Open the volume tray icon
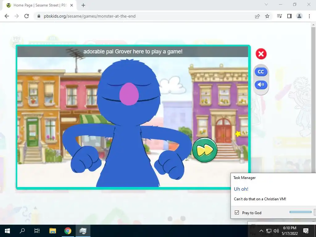This screenshot has width=316, height=237. point(276,231)
